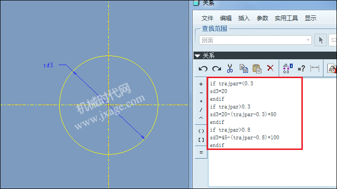The height and width of the screenshot is (189, 337).
Task: Toggle dimension names and values icon
Action: coord(288,68)
